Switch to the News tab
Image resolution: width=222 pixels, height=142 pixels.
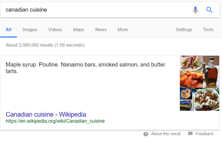click(x=101, y=30)
